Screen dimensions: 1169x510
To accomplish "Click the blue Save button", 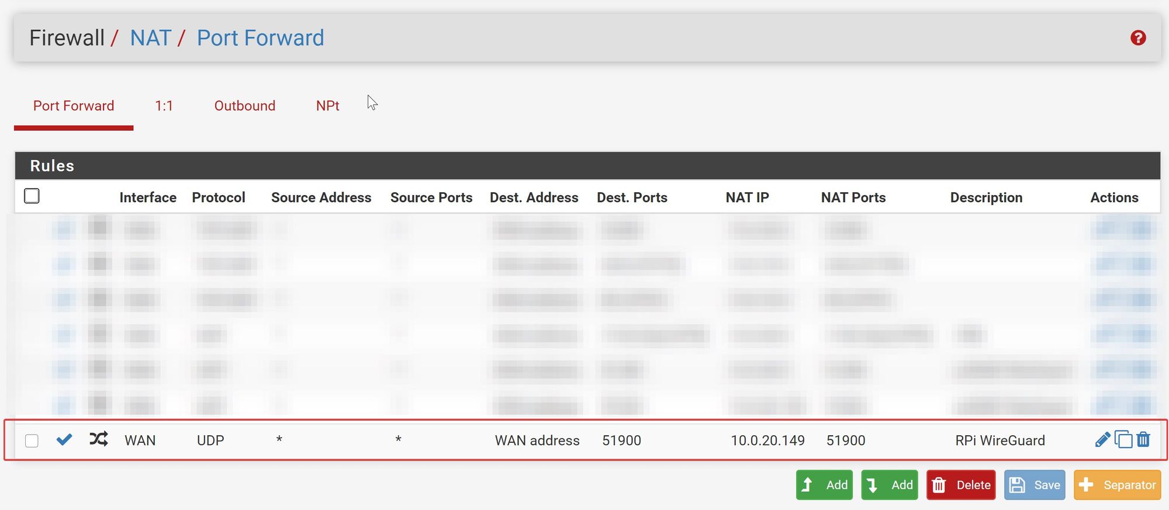I will (1035, 485).
